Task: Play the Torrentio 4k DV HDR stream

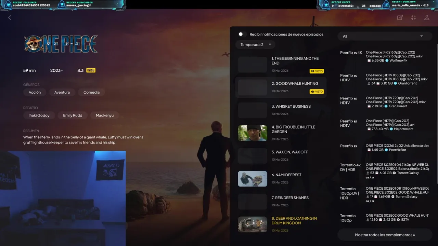Action: click(x=384, y=171)
